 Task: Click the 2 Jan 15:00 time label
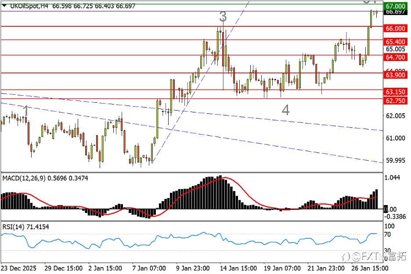[x=105, y=268]
